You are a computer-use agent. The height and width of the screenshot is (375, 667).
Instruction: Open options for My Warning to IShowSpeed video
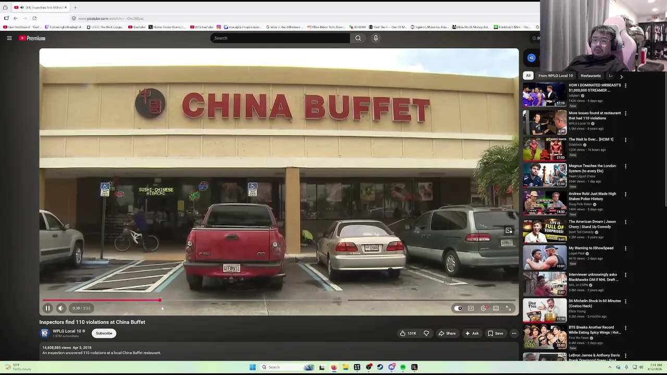click(625, 248)
